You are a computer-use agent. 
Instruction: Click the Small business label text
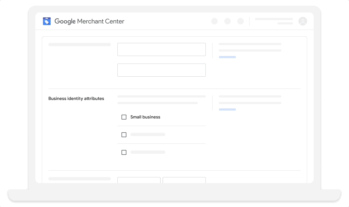tap(145, 117)
